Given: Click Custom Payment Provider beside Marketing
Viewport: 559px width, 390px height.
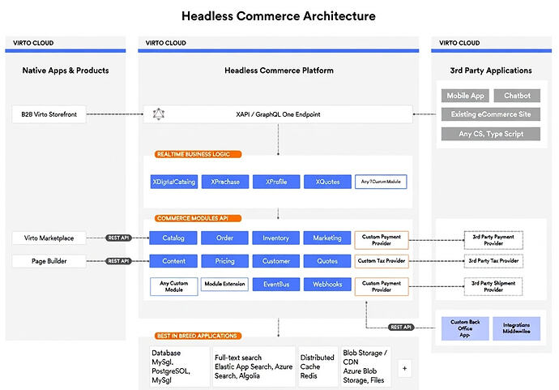Looking at the screenshot, I should (x=382, y=240).
